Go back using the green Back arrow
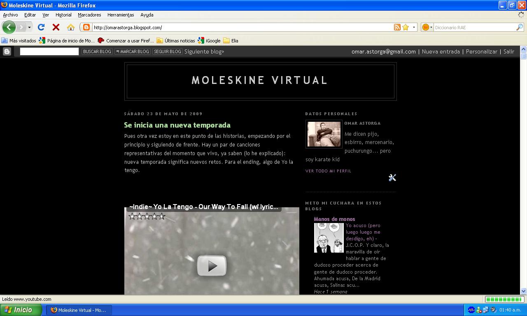527x316 pixels. click(9, 27)
